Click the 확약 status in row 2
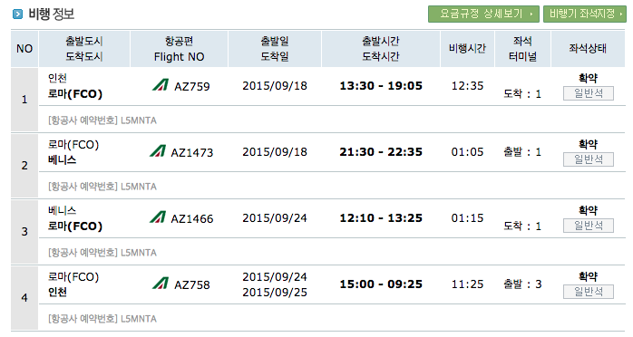This screenshot has height=337, width=633. 589,144
